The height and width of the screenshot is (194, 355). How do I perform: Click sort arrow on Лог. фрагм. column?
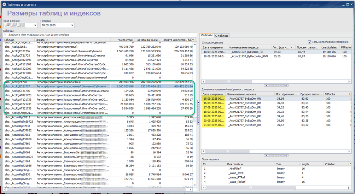(292, 47)
